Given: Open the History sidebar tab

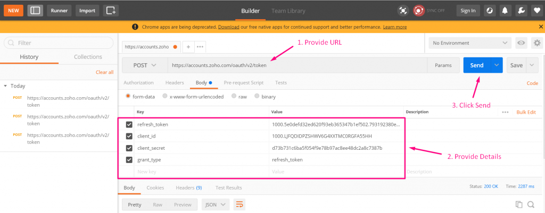Looking at the screenshot, I should pyautogui.click(x=29, y=57).
